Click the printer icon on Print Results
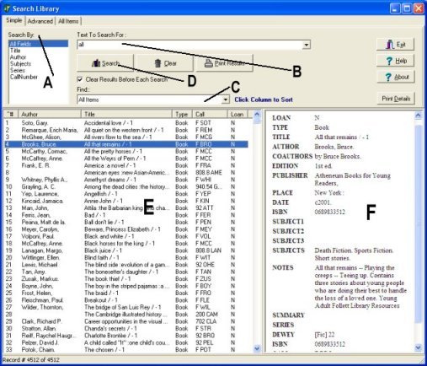This screenshot has width=427, height=366. (209, 63)
